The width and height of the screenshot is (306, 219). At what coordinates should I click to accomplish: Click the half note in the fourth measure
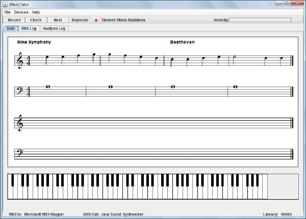235,60
